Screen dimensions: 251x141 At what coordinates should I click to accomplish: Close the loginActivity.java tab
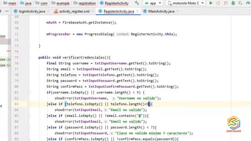[48, 11]
